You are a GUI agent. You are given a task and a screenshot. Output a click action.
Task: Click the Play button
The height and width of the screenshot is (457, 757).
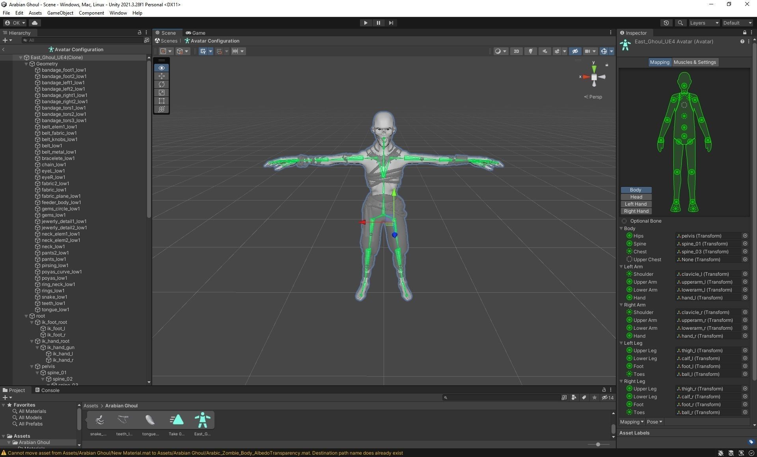tap(365, 23)
